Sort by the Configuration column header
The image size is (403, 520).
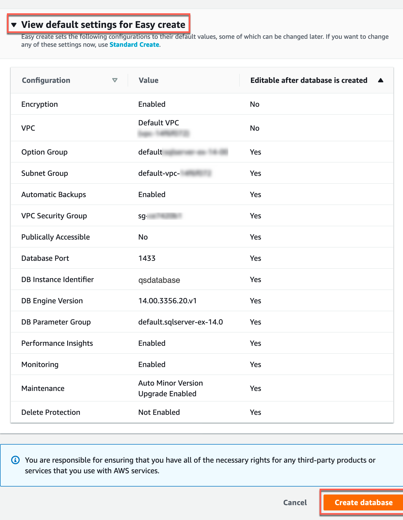46,80
